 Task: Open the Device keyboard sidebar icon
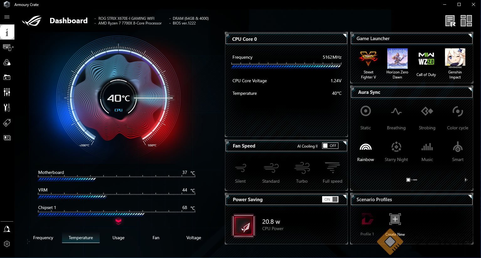7,47
